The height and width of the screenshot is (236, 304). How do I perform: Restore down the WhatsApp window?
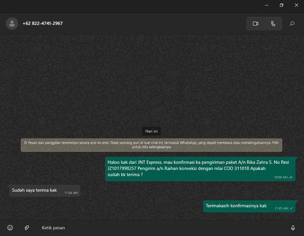(282, 5)
